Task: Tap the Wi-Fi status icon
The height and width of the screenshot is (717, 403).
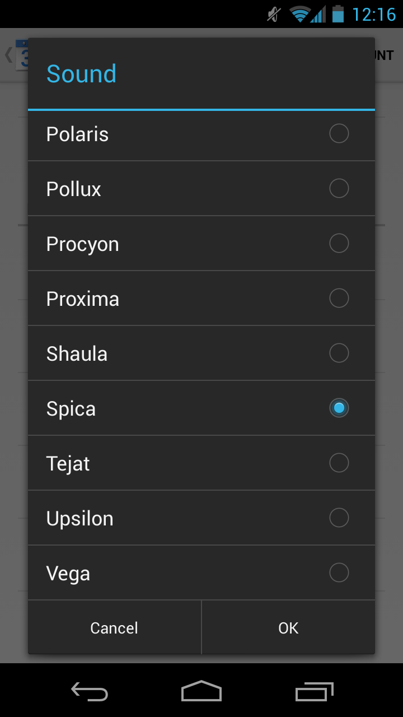Action: pos(301,14)
